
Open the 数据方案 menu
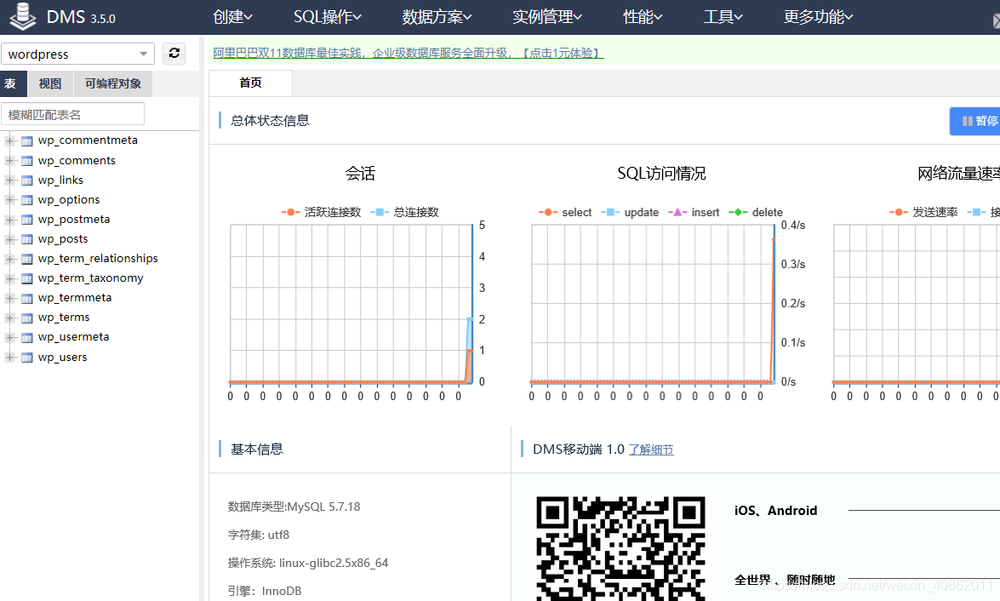coord(437,16)
